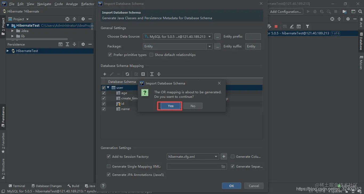Open the Edit menu

[x=21, y=4]
